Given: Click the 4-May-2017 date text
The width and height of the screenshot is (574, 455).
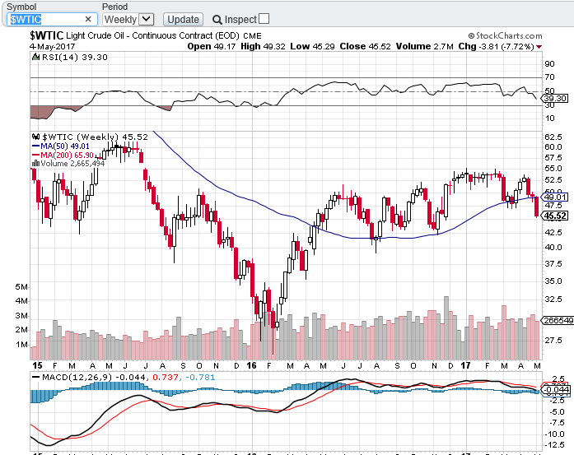Looking at the screenshot, I should [x=53, y=46].
